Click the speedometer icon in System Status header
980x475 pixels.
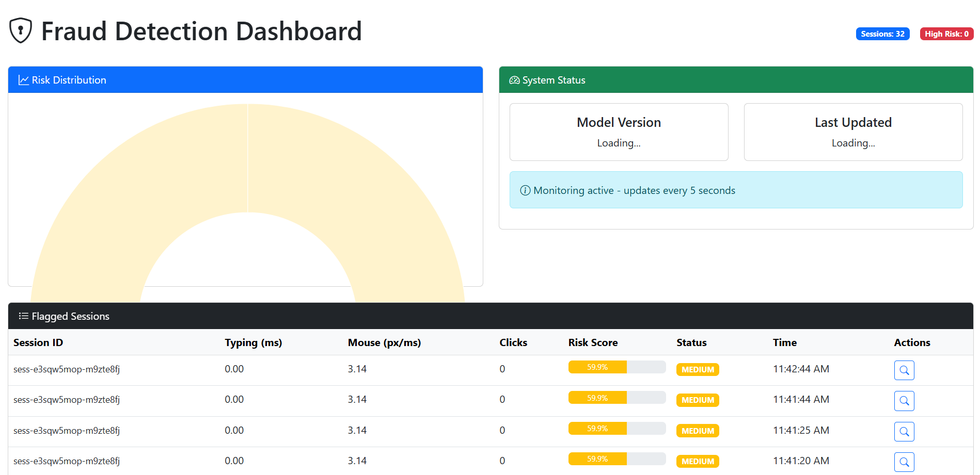point(514,80)
